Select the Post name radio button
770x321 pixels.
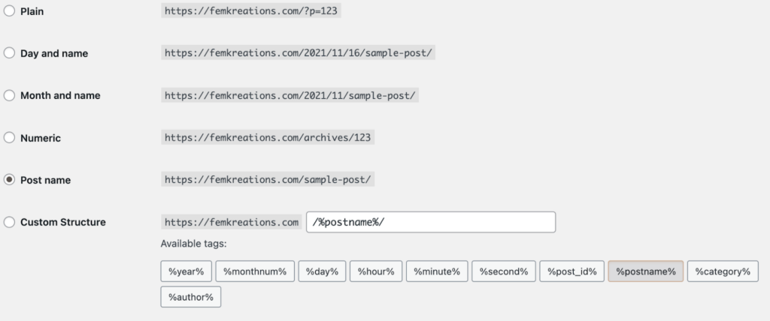[10, 180]
